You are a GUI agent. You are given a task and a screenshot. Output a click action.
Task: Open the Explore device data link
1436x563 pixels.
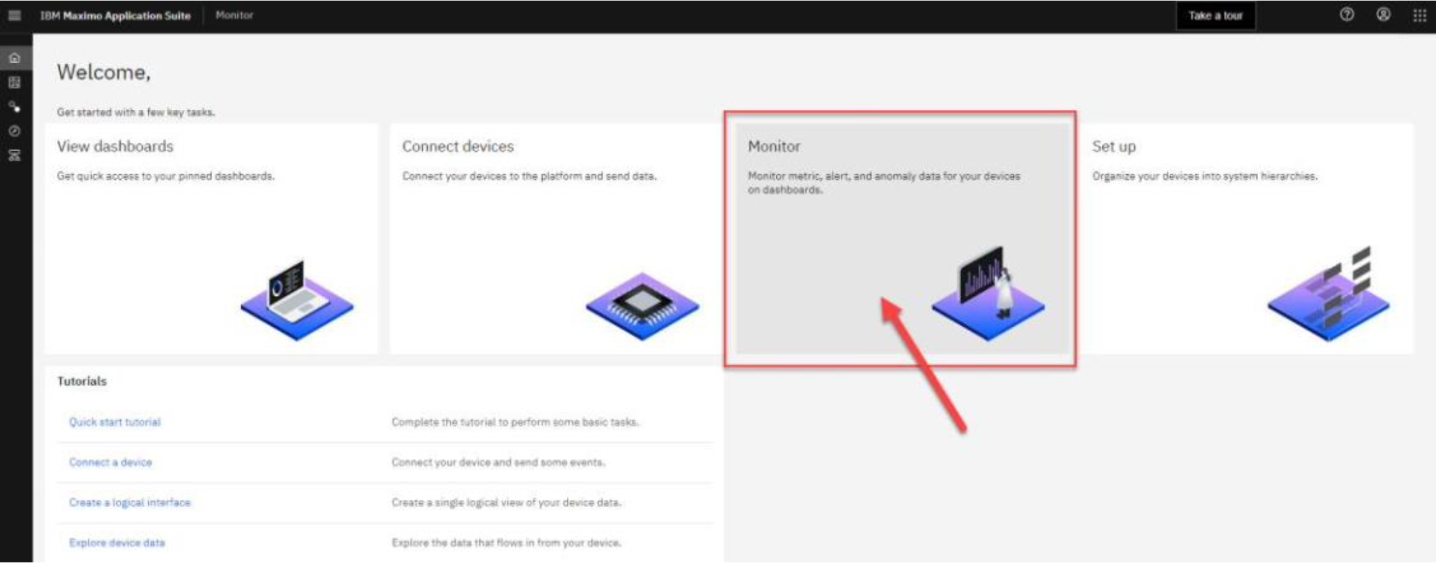point(117,543)
